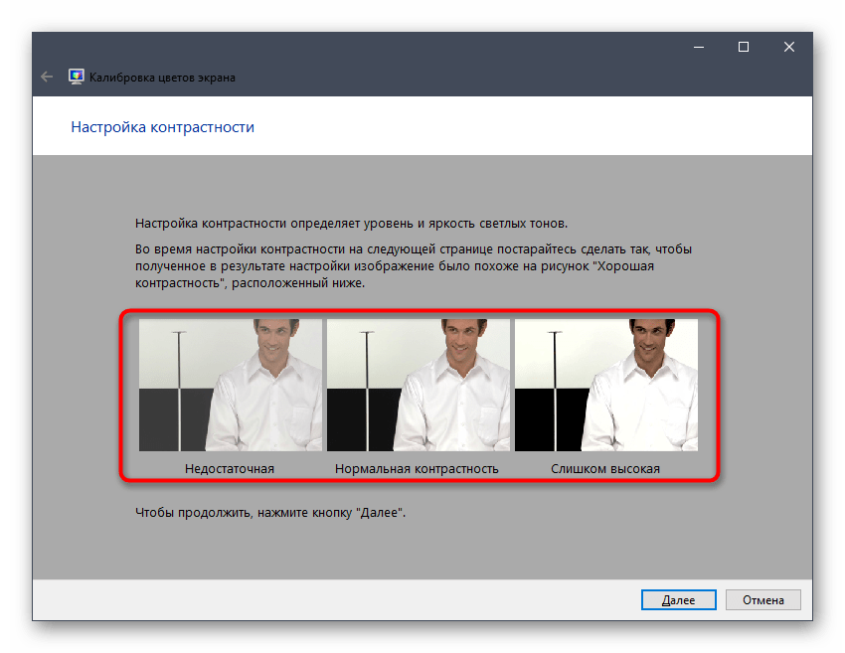
Task: Select the "Недостаточная" contrast sample image
Action: coord(231,385)
